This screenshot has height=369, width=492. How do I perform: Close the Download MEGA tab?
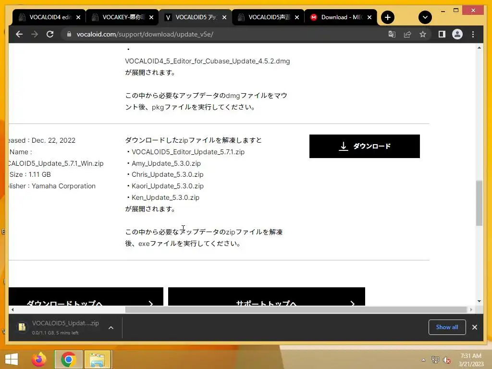click(369, 17)
